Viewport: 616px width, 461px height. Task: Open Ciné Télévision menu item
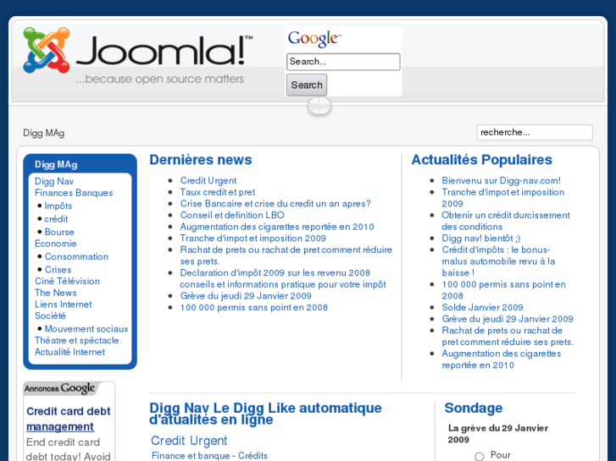tap(67, 281)
